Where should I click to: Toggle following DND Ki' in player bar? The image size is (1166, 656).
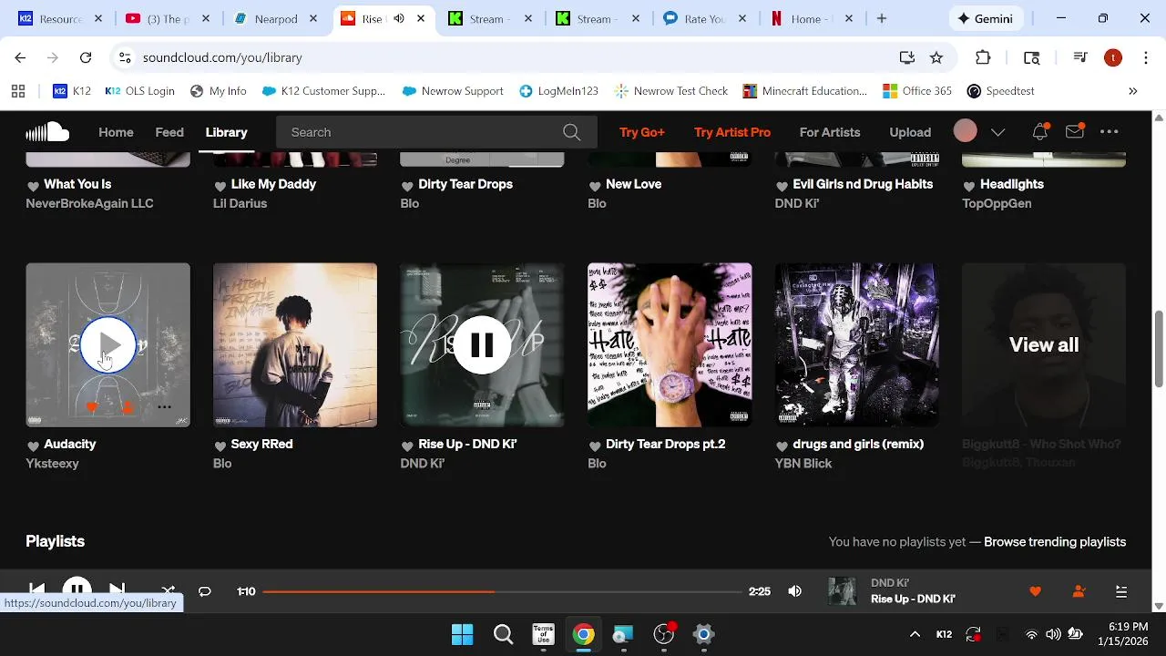pos(1079,591)
